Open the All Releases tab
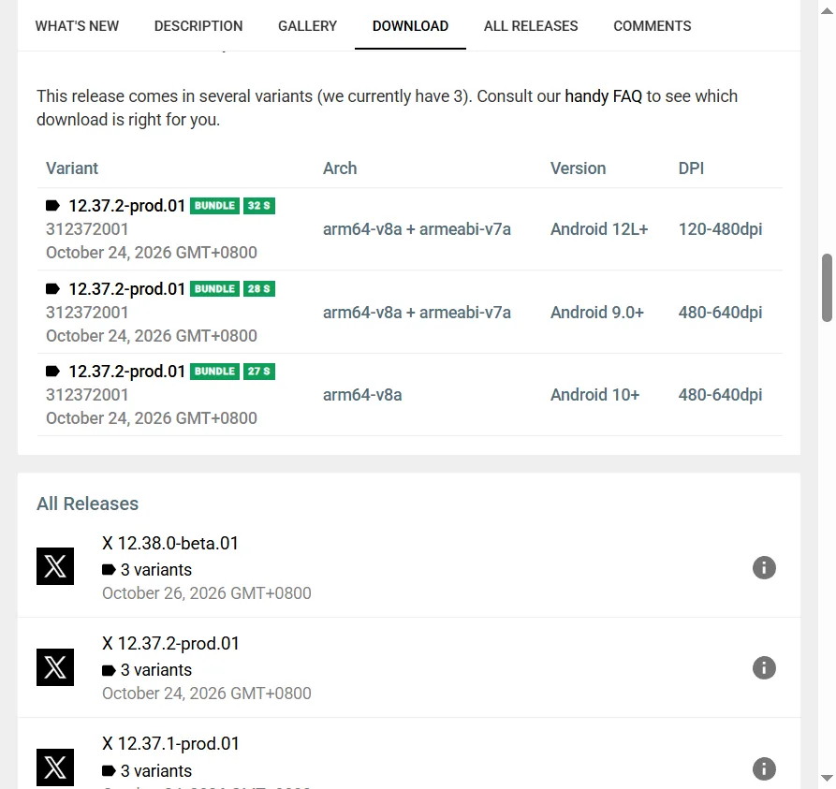 pyautogui.click(x=531, y=25)
